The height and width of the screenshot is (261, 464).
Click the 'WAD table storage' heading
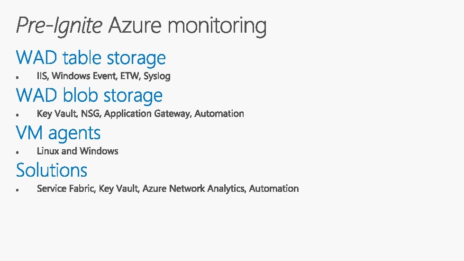tap(91, 58)
